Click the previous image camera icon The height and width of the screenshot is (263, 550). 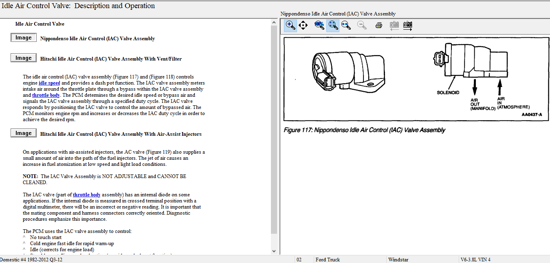[x=394, y=25]
